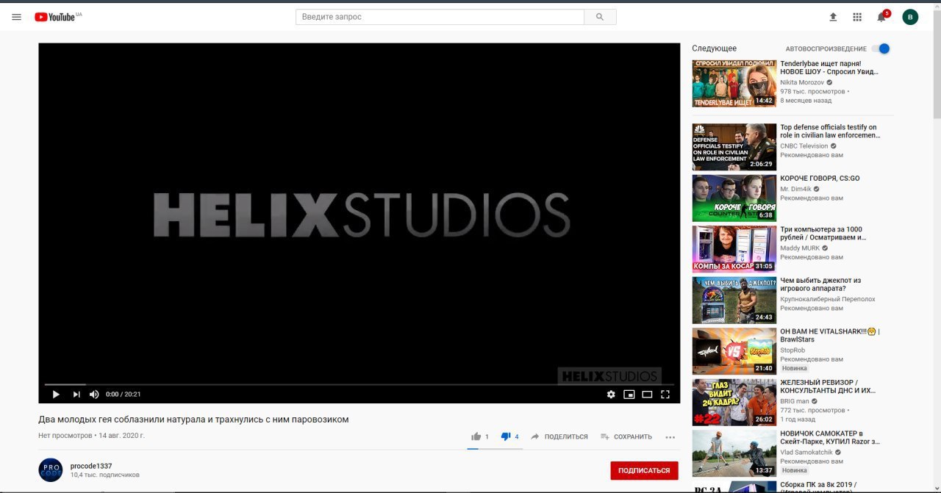Open Три компьютера за 1000 рублей video
Screen dimensions: 941x493
[x=823, y=234]
